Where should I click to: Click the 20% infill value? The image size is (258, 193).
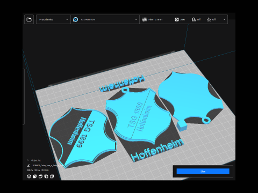point(182,19)
